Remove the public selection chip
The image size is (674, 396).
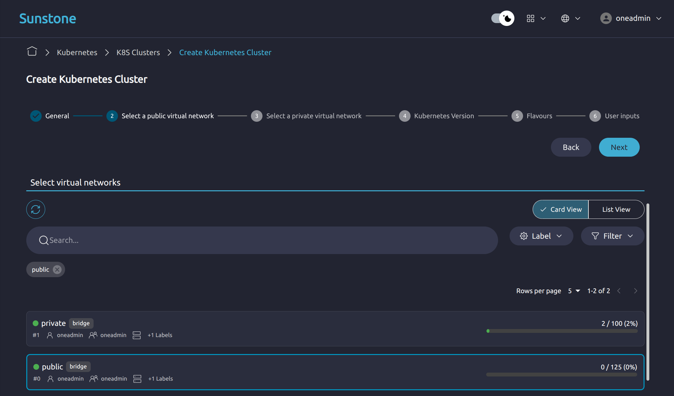[57, 269]
